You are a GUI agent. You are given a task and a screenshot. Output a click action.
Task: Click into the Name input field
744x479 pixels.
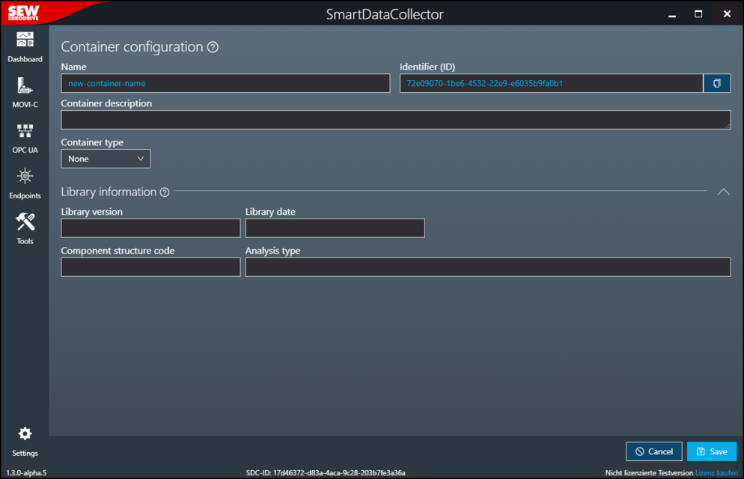[225, 83]
